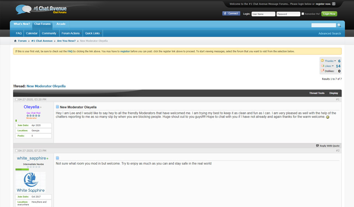Open the Community dropdown menu

[49, 33]
